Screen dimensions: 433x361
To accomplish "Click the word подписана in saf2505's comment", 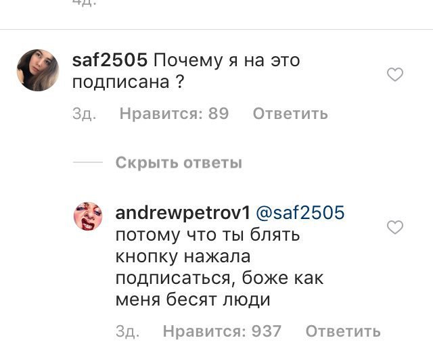I will (x=120, y=82).
